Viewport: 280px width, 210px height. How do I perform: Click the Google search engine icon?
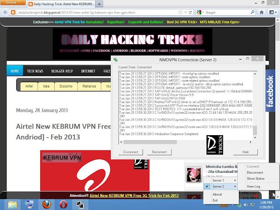pyautogui.click(x=199, y=12)
